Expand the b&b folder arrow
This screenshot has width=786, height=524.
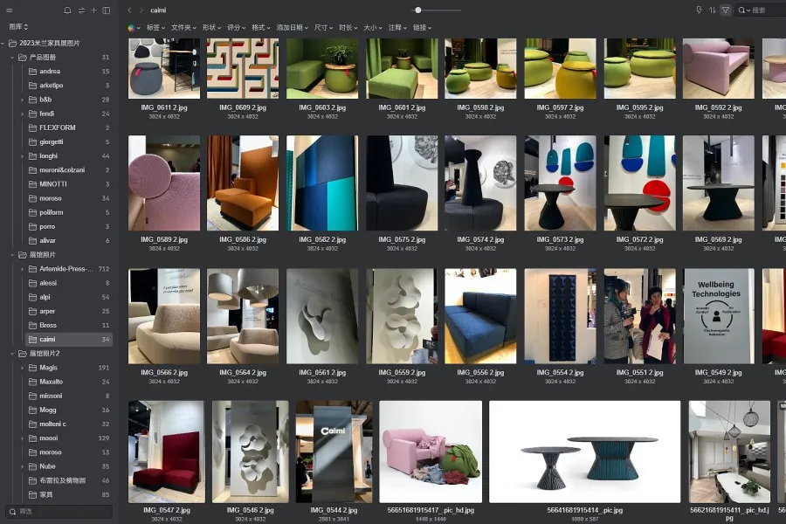click(22, 100)
